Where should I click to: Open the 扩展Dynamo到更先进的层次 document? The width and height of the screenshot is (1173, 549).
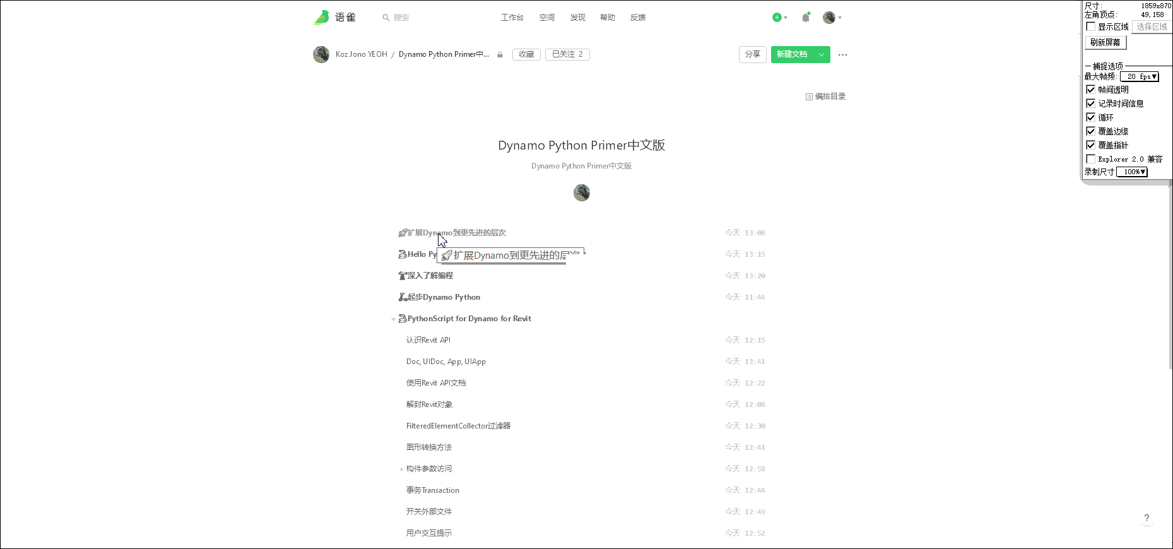(457, 233)
